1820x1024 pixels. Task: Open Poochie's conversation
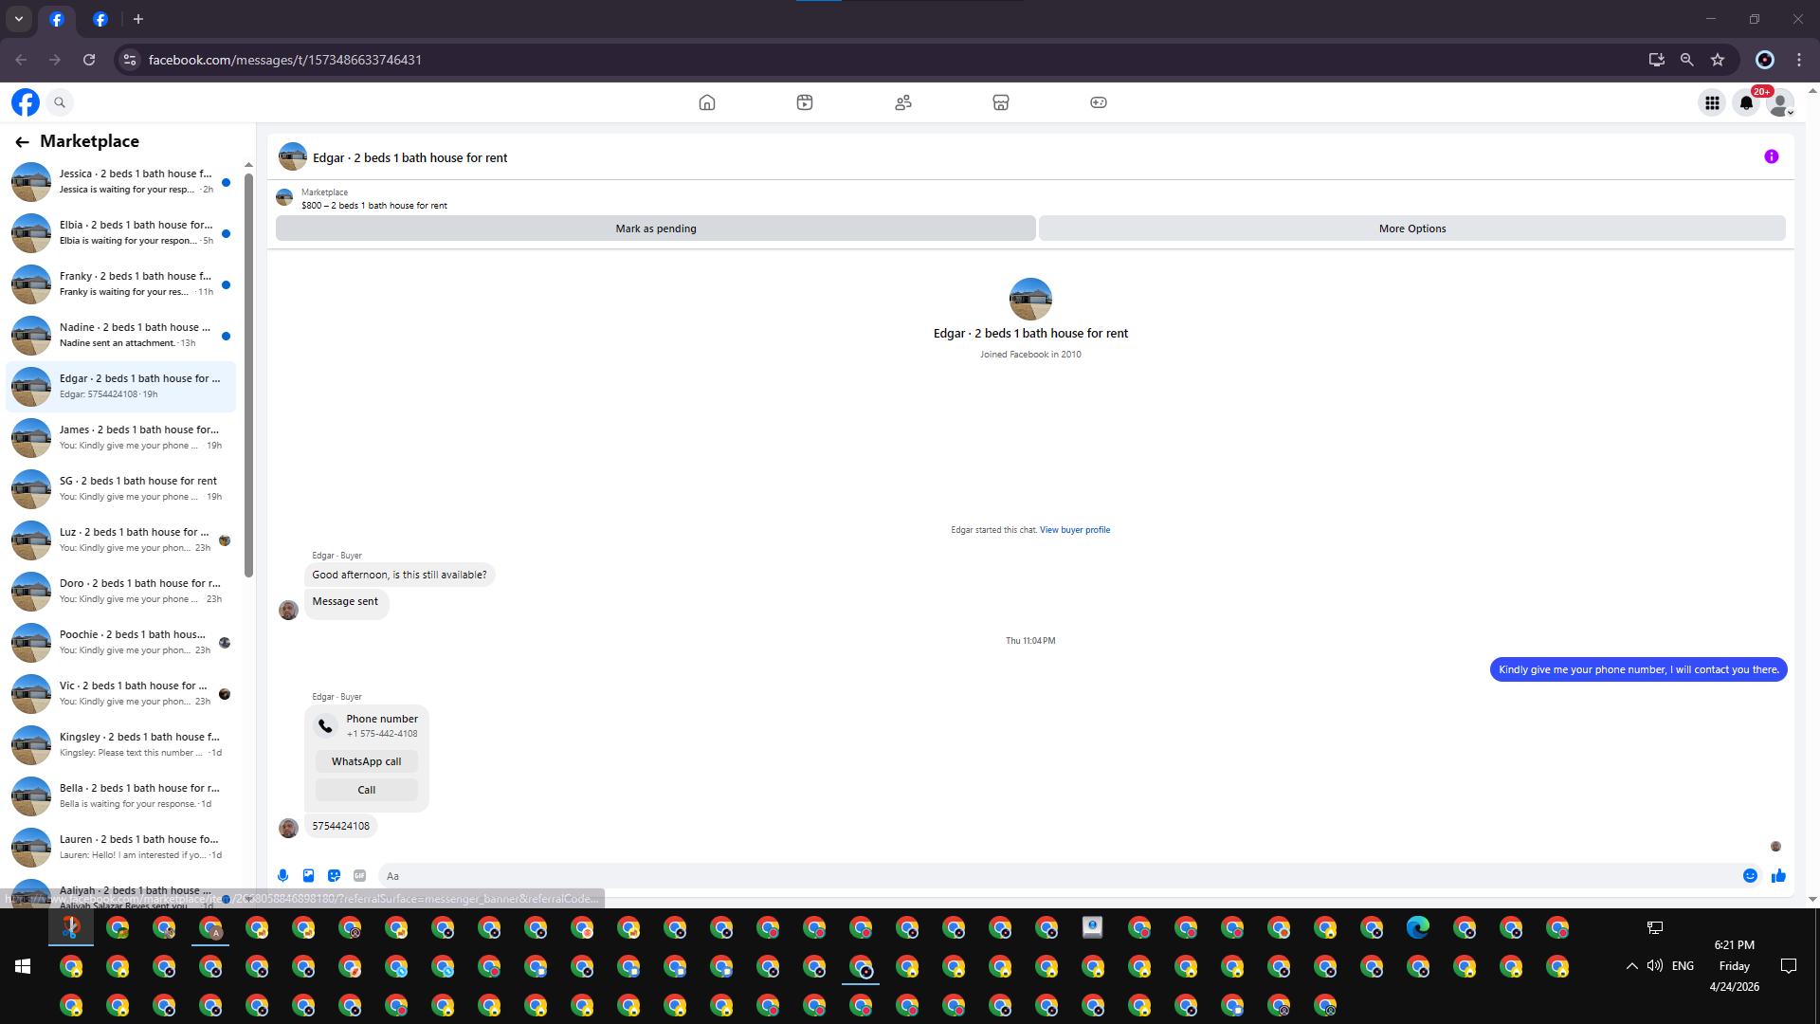pos(121,643)
